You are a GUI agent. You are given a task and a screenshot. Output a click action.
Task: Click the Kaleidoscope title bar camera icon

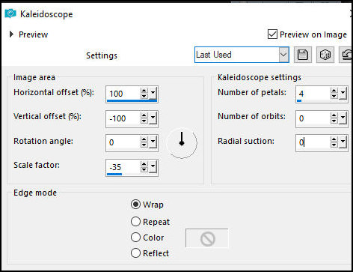click(x=10, y=13)
